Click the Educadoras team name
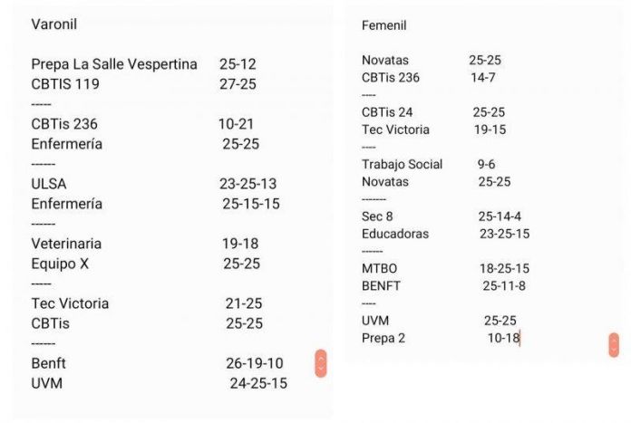Screen dimensions: 631x423 click(395, 234)
